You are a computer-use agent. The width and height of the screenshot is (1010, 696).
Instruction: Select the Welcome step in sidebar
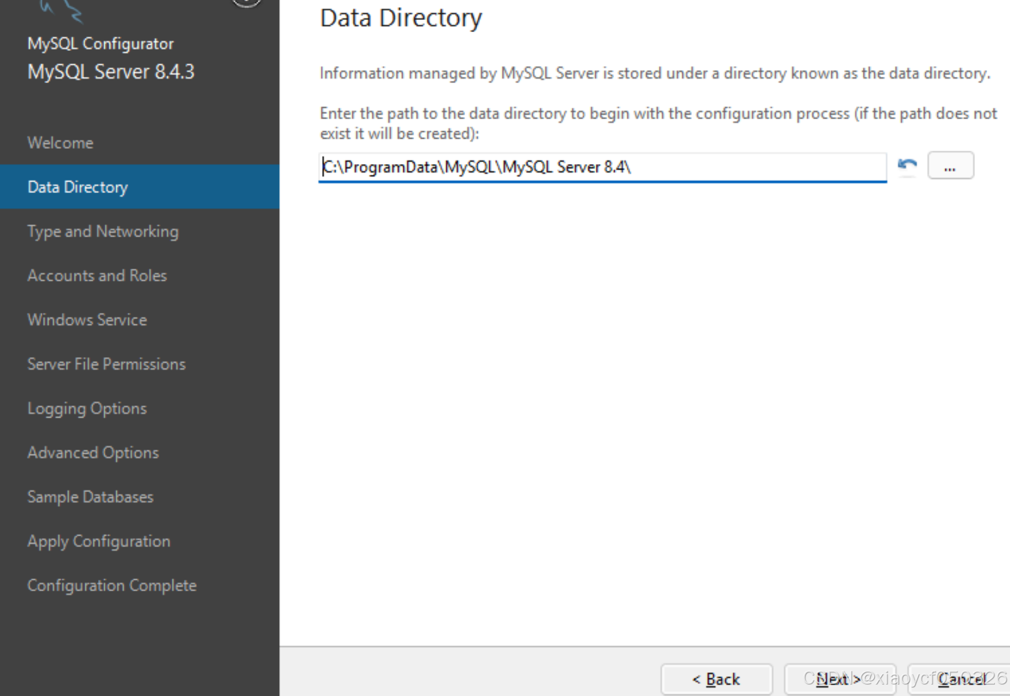tap(61, 143)
